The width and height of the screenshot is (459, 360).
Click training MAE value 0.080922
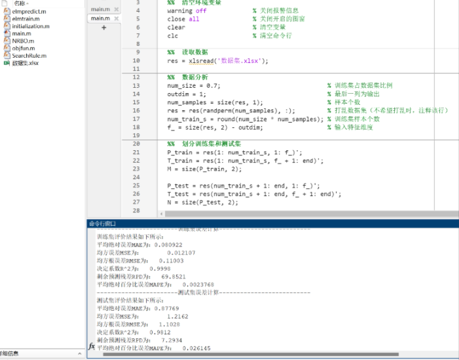click(x=168, y=245)
